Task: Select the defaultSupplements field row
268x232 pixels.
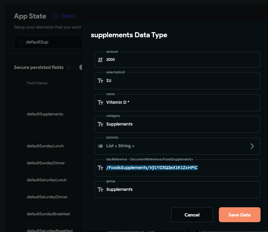Action: pyautogui.click(x=45, y=114)
